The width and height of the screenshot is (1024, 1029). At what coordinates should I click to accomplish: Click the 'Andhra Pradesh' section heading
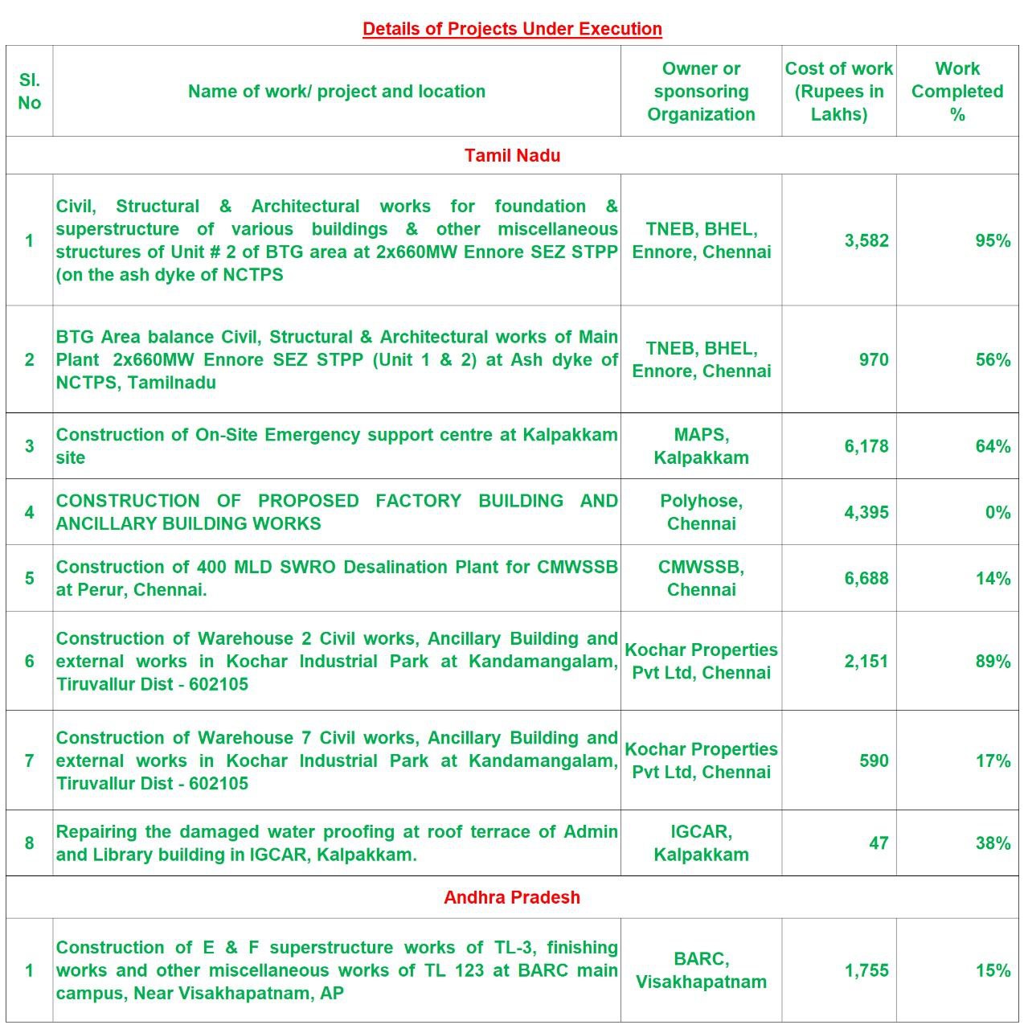512,897
